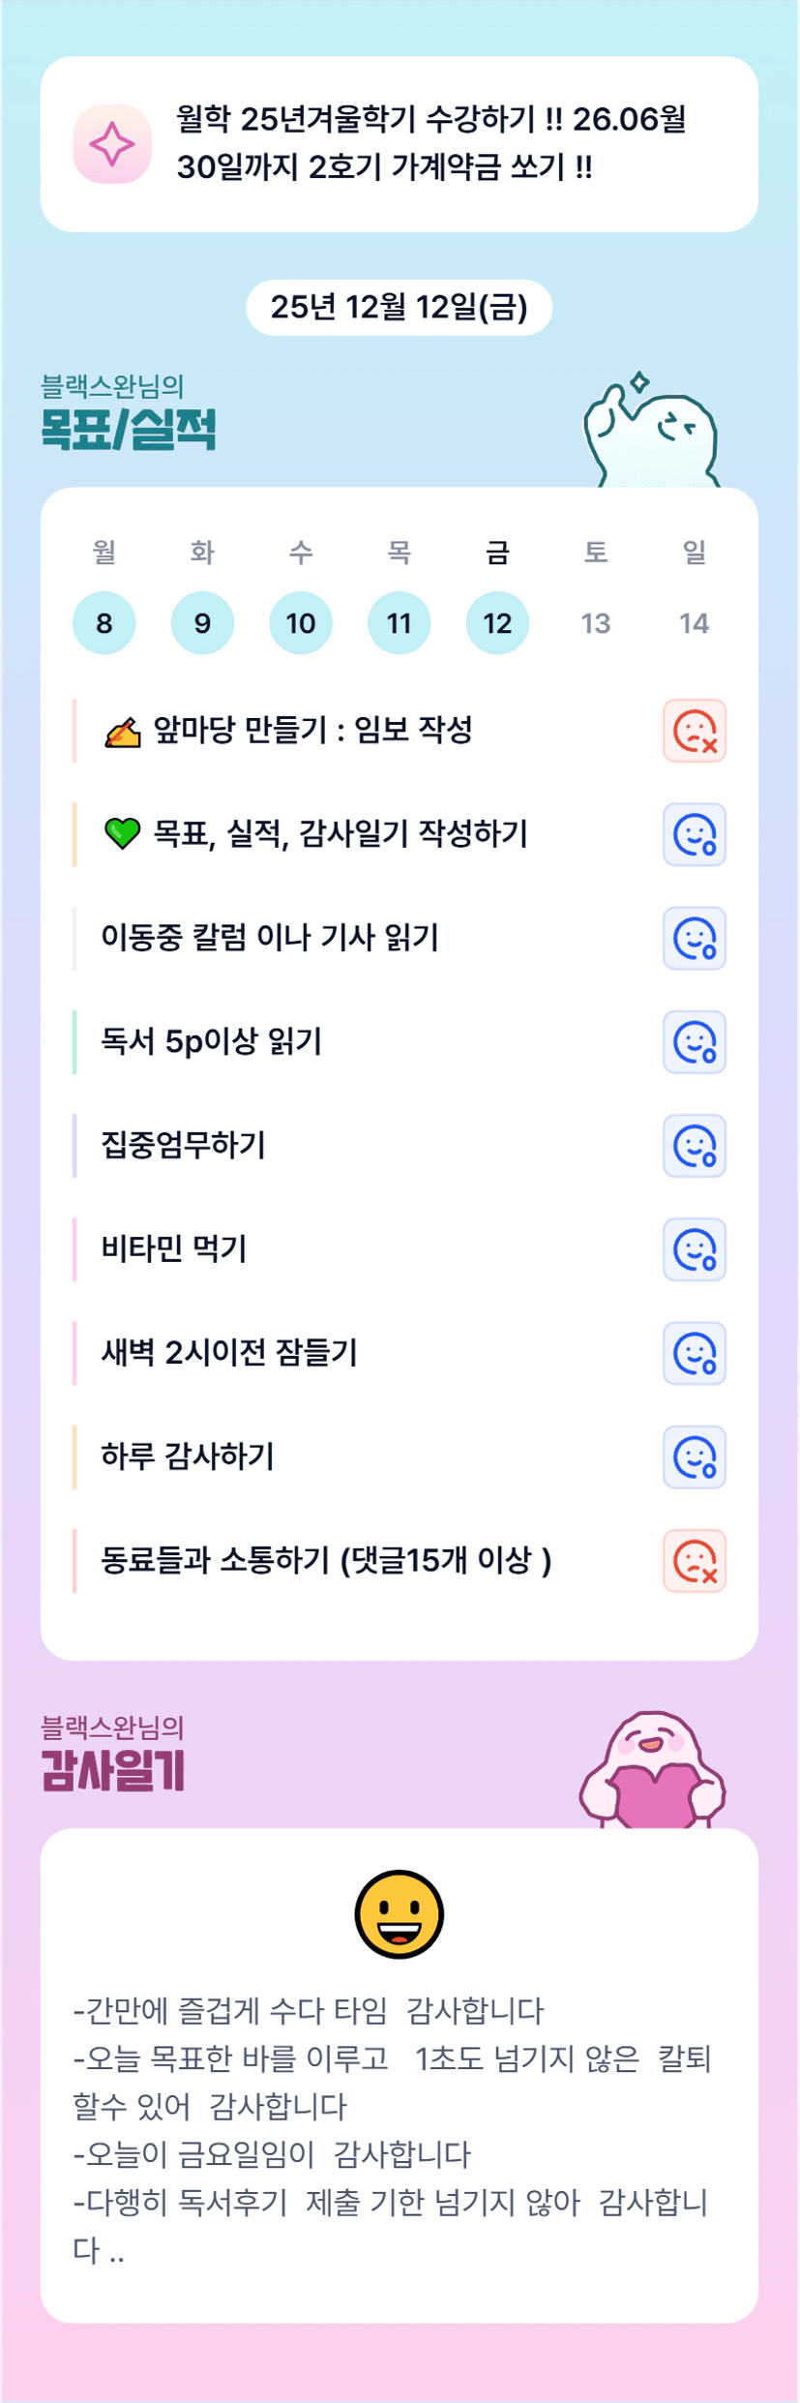
Task: Open the 월학 25년겨울학기 goal banner text
Action: click(x=431, y=143)
